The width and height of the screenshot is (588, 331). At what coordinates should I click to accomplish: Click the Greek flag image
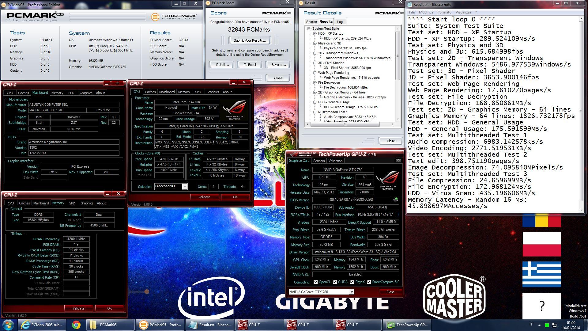541,274
